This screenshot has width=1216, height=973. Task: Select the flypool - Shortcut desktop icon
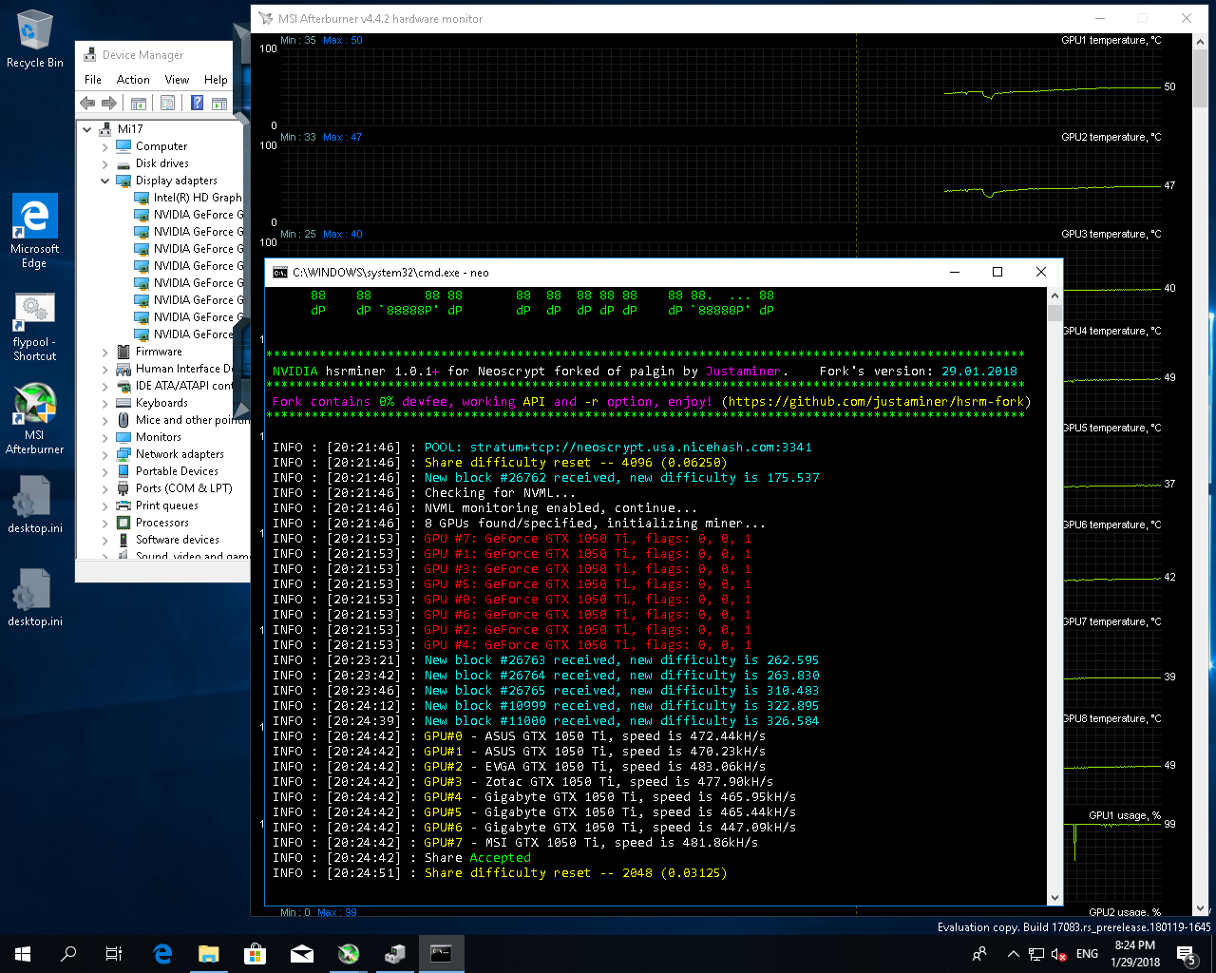coord(34,327)
